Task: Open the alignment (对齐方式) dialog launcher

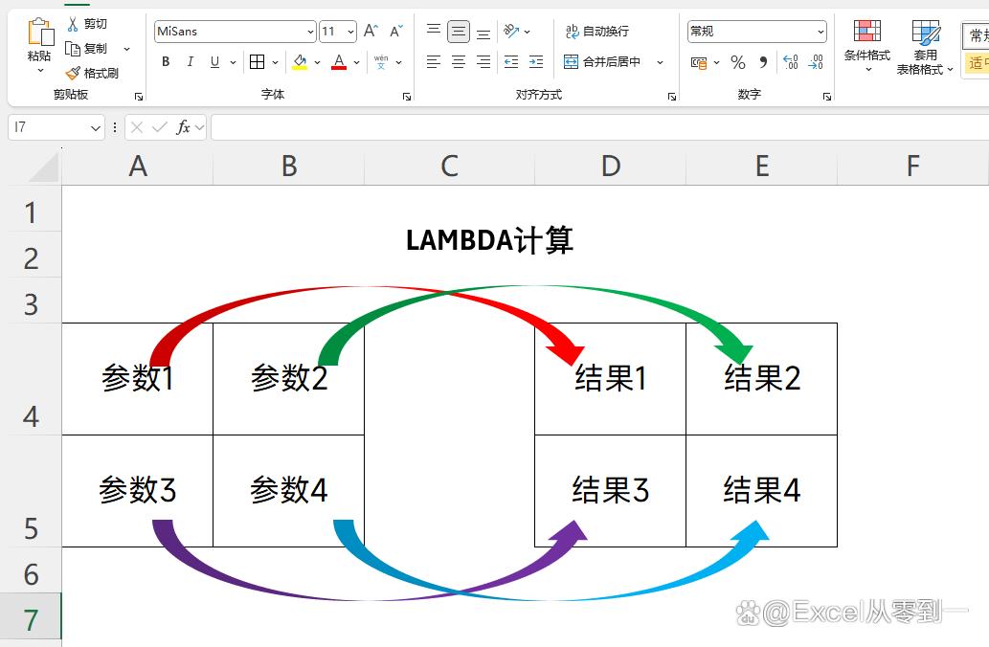Action: (672, 97)
